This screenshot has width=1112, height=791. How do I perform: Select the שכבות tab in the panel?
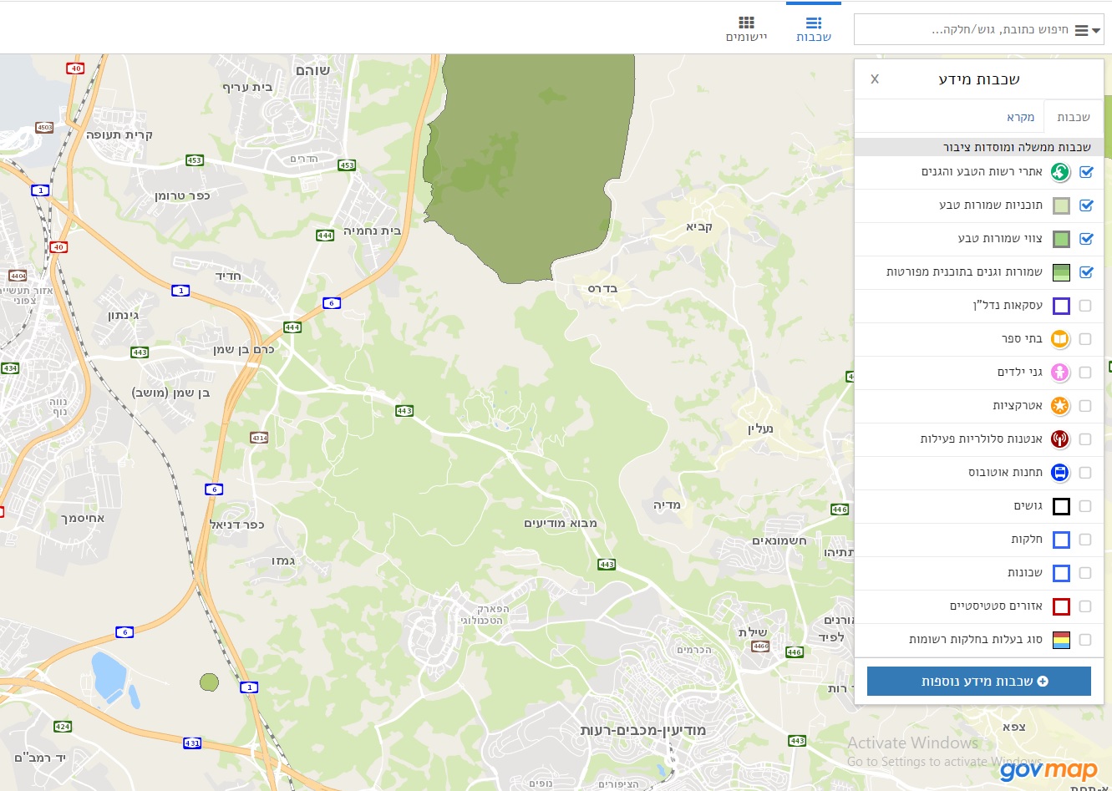[1074, 117]
